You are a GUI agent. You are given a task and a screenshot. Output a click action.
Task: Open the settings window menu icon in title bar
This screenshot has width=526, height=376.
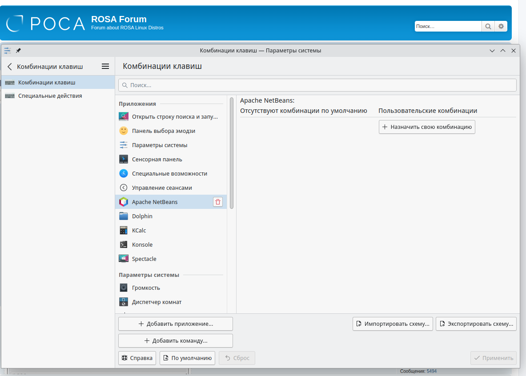pos(8,51)
